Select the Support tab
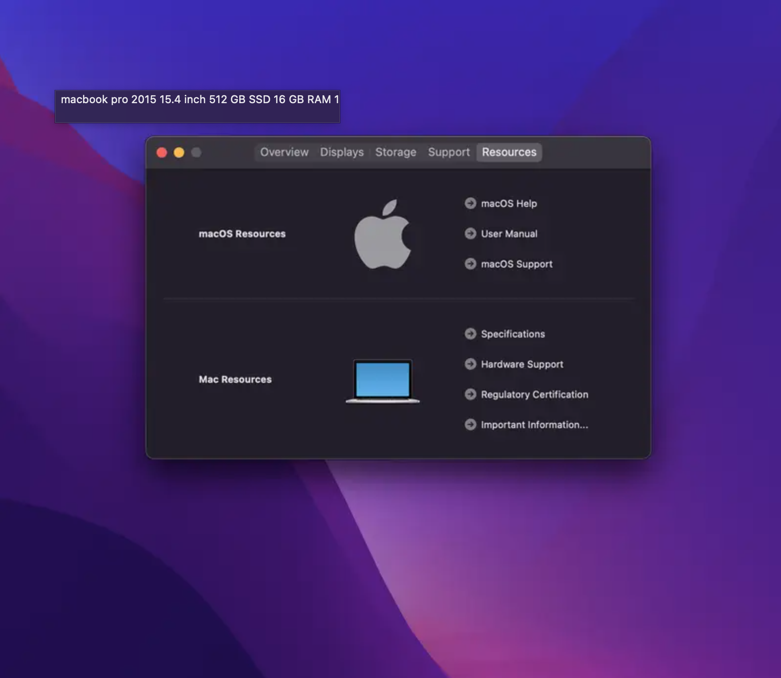Screen dimensions: 781x678 click(x=449, y=152)
